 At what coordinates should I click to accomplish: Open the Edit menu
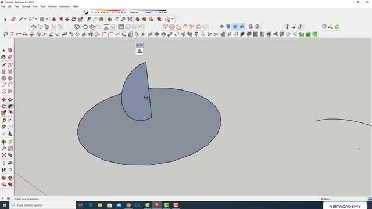coord(9,6)
